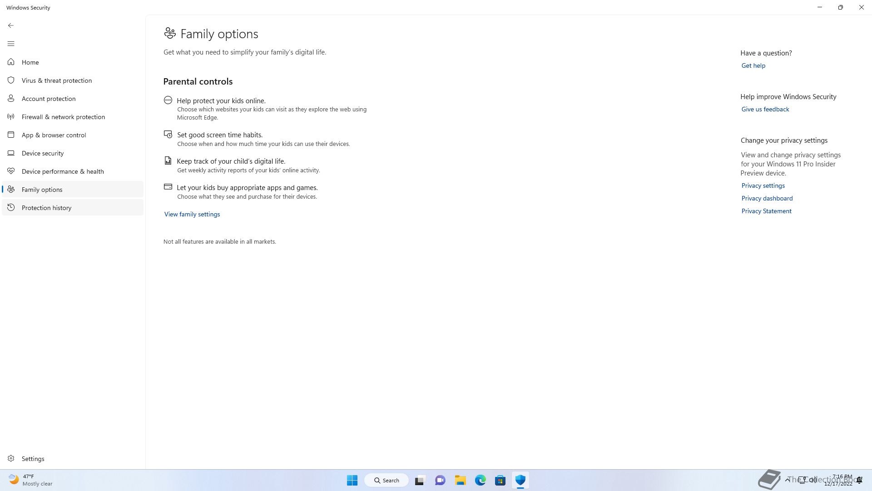Click Windows Security shield in taskbar
The image size is (872, 491).
pyautogui.click(x=520, y=480)
